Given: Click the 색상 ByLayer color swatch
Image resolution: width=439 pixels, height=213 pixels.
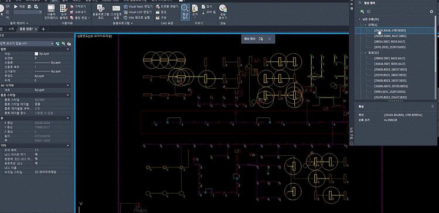Looking at the screenshot, I should [x=36, y=54].
